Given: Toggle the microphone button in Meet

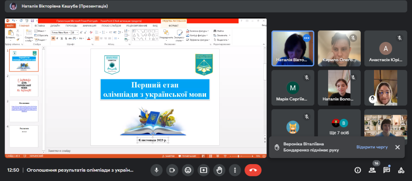Looking at the screenshot, I should point(156,170).
